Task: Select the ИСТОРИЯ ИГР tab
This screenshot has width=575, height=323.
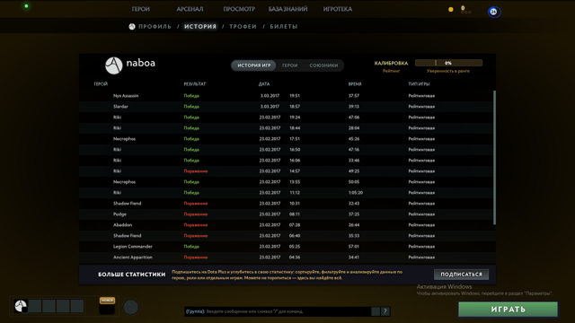Action: 253,65
